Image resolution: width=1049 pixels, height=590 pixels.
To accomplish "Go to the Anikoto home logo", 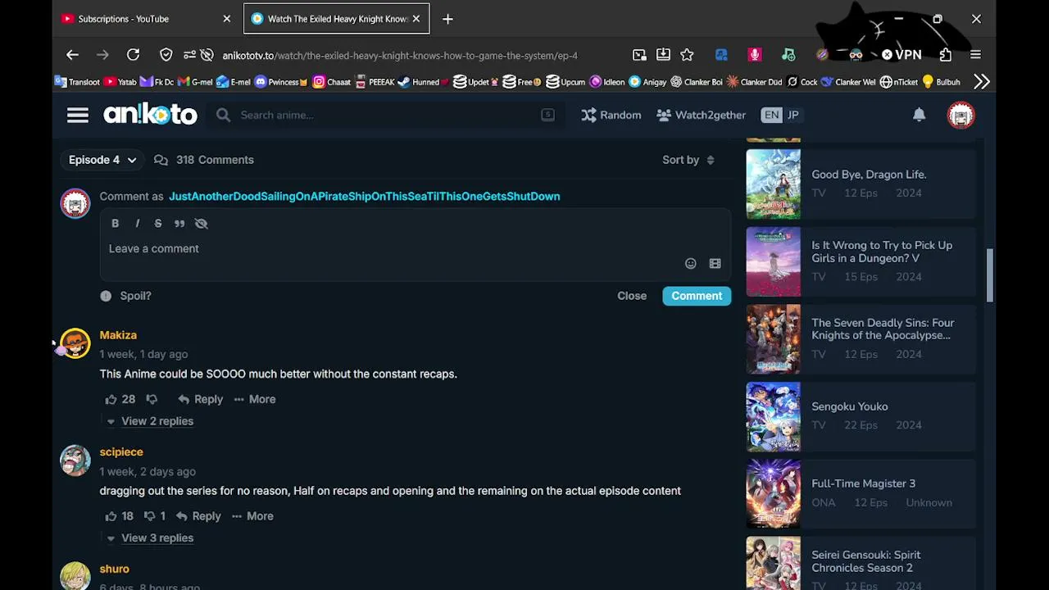I will (150, 115).
